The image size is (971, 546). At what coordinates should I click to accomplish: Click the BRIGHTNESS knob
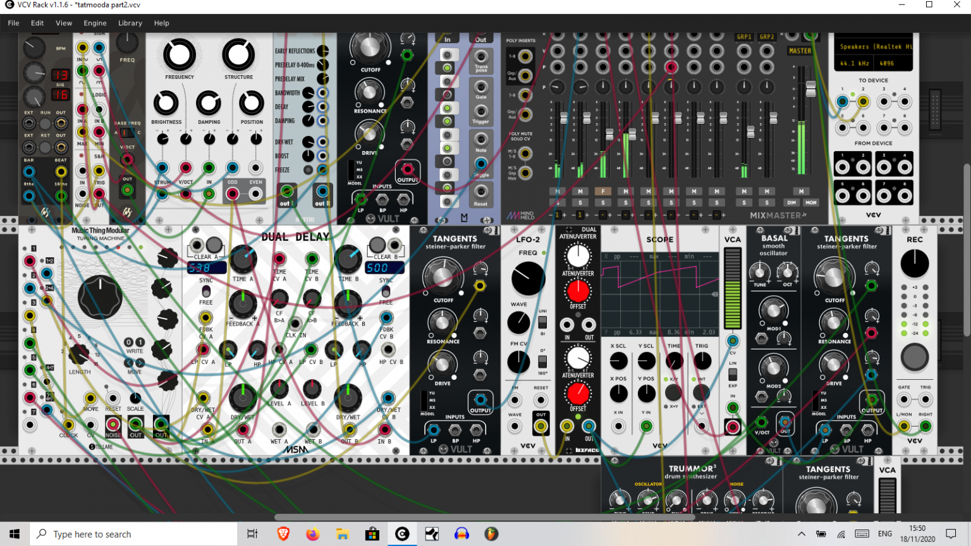pyautogui.click(x=166, y=103)
